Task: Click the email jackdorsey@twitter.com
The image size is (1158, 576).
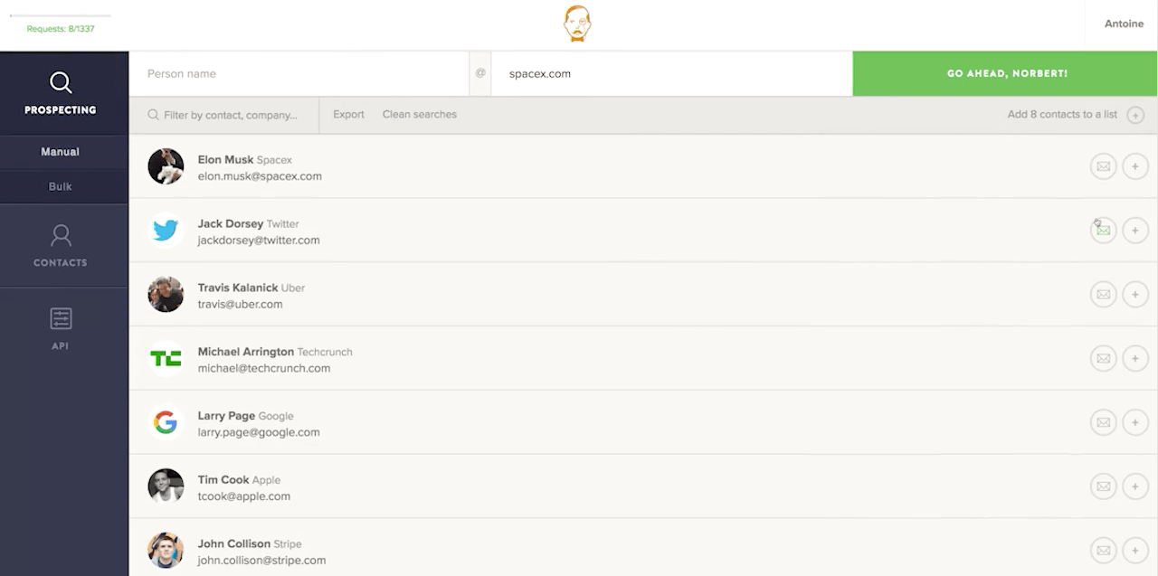Action: click(259, 241)
